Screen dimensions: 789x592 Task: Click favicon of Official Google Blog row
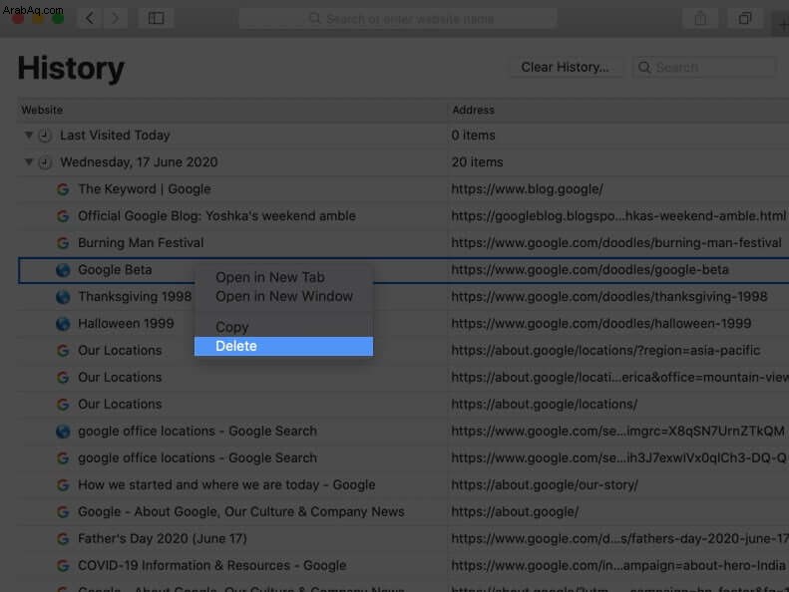63,216
